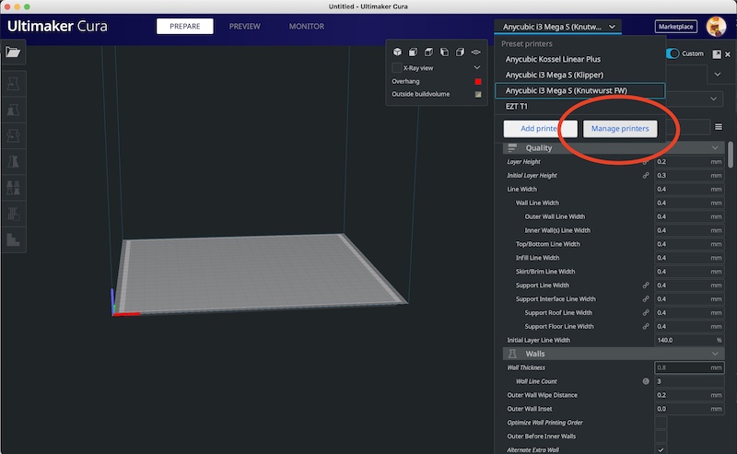Image resolution: width=737 pixels, height=454 pixels.
Task: Click link icon beside Support Line Width
Action: [x=646, y=285]
